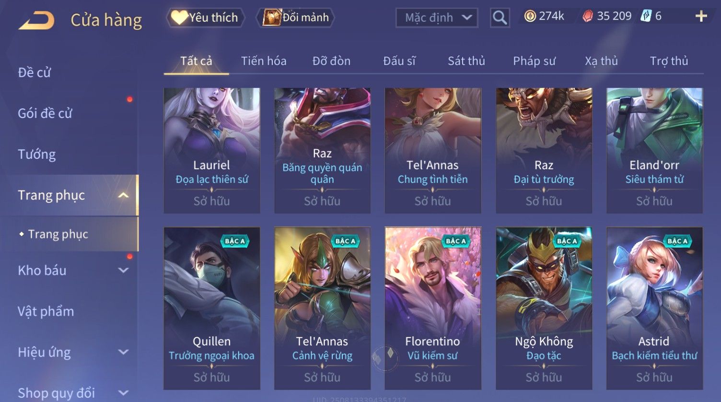Open the Tướng sidebar item
Image resolution: width=721 pixels, height=402 pixels.
[x=37, y=154]
